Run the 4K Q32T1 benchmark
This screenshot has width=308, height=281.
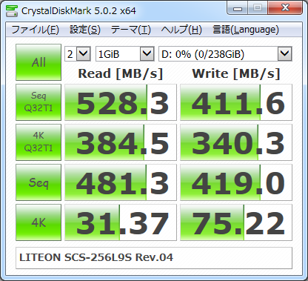pyautogui.click(x=38, y=142)
